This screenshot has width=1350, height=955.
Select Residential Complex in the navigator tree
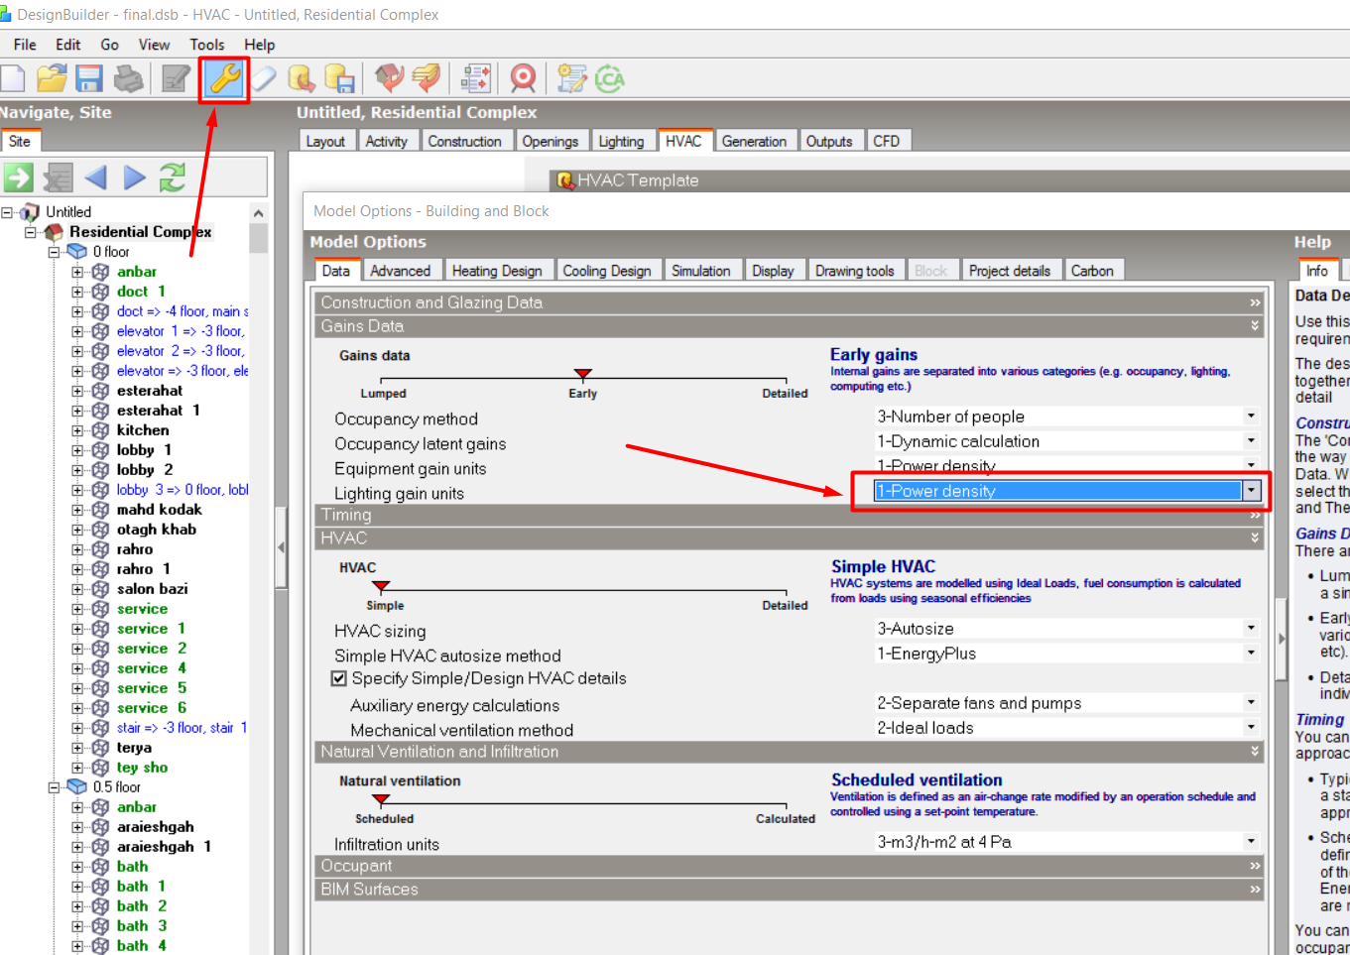click(x=140, y=232)
